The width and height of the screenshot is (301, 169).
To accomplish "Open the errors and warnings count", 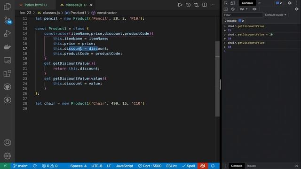I will [x=50, y=166].
